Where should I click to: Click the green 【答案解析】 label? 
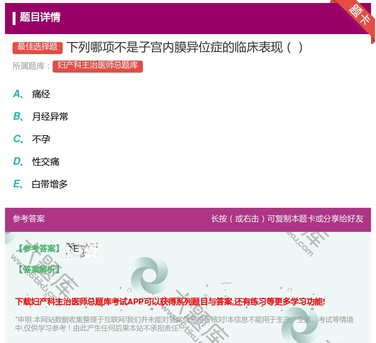point(38,269)
